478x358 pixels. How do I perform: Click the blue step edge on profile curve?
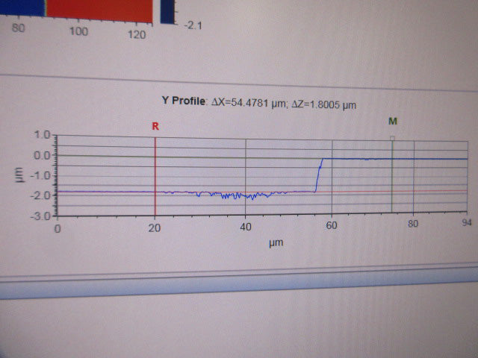(319, 175)
